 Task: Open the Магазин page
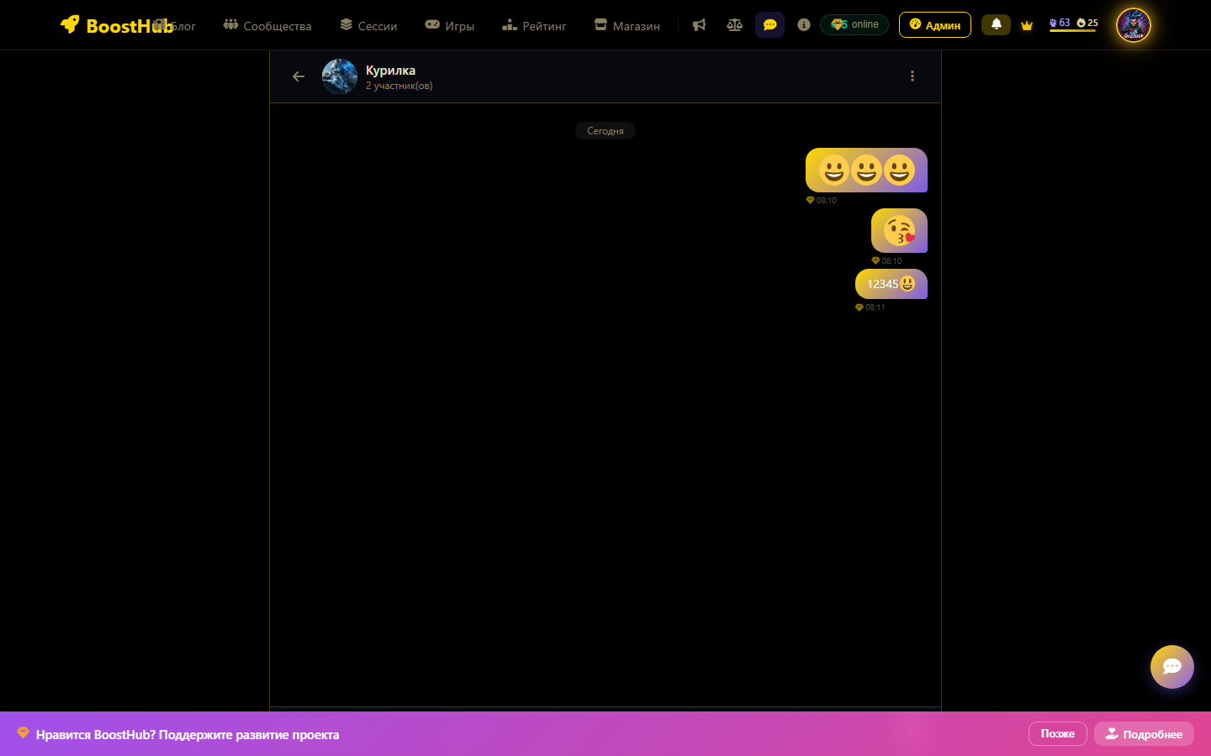click(627, 26)
